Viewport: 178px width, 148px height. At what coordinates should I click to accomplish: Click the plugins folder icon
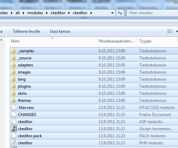tap(13, 86)
